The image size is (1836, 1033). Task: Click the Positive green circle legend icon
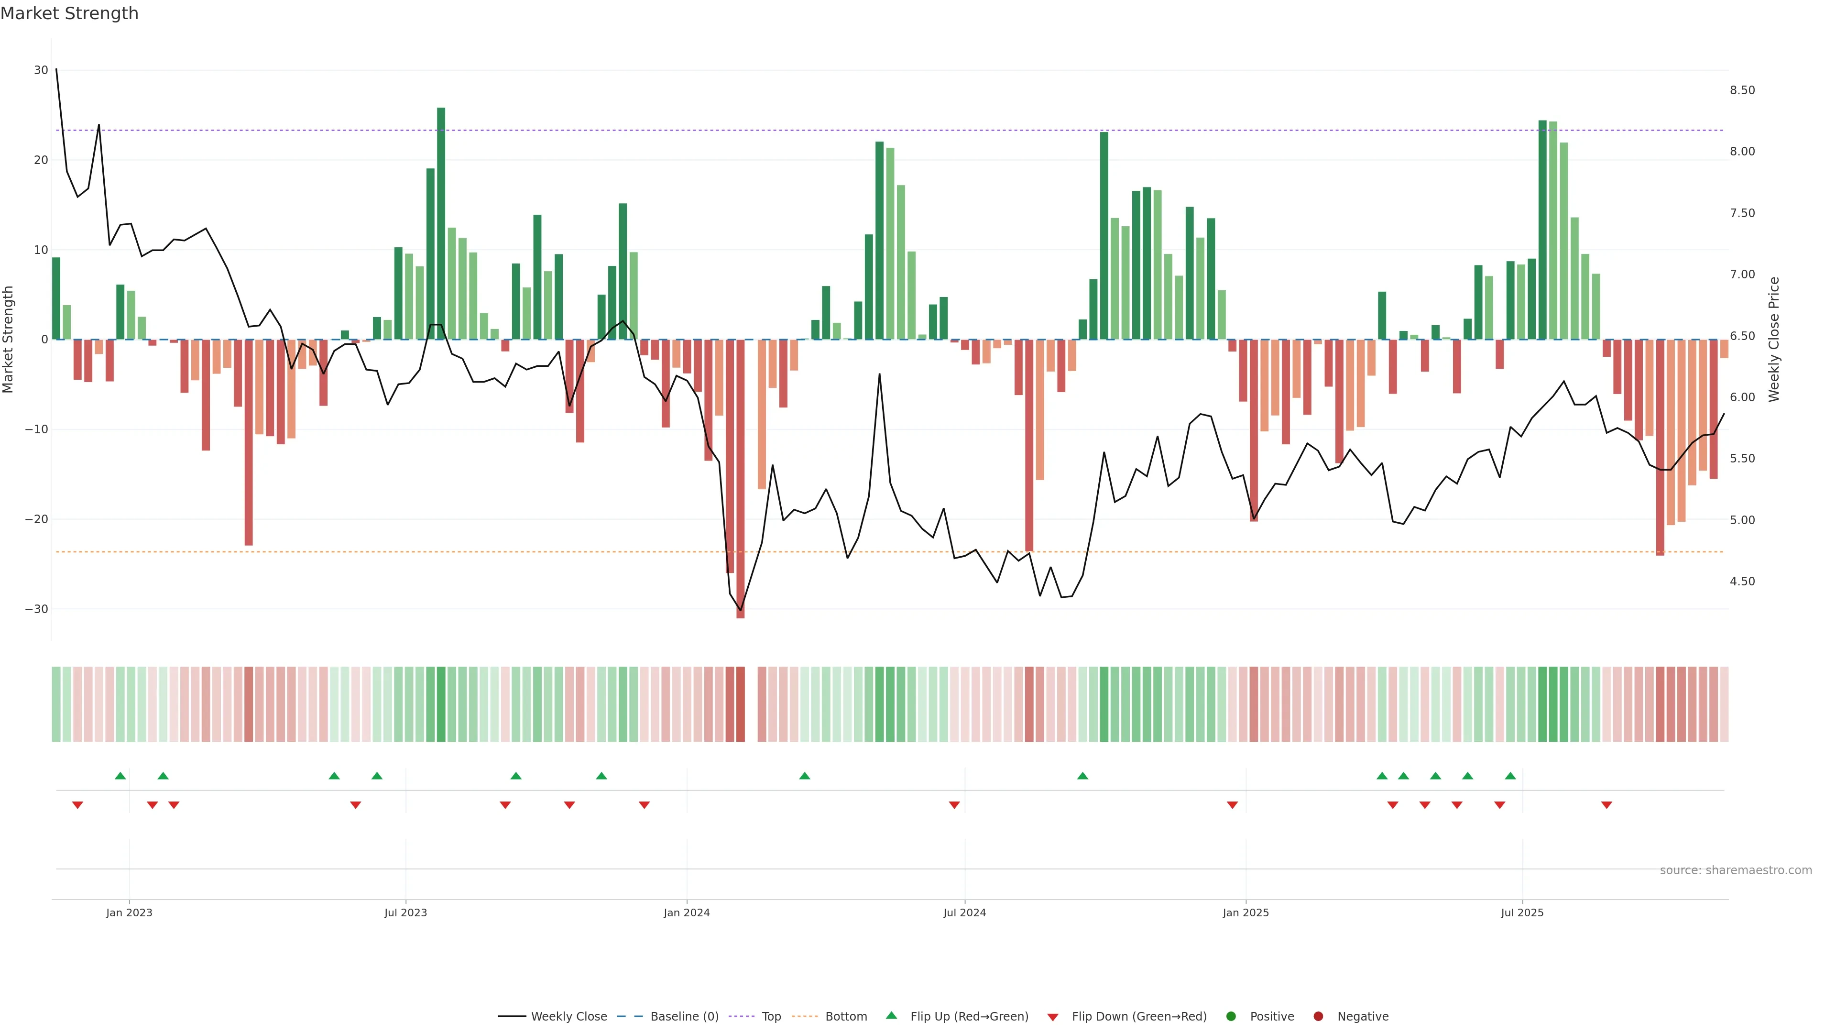(x=1231, y=1016)
